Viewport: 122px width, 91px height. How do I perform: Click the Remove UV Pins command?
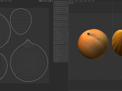[61, 4]
